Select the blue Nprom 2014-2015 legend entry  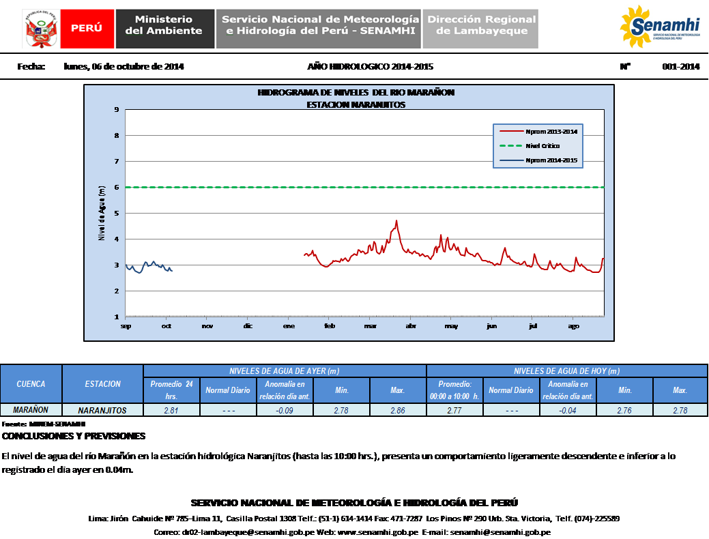[538, 161]
